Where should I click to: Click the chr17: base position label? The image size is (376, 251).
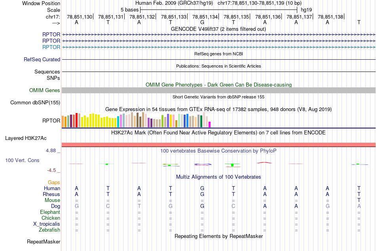pos(53,17)
